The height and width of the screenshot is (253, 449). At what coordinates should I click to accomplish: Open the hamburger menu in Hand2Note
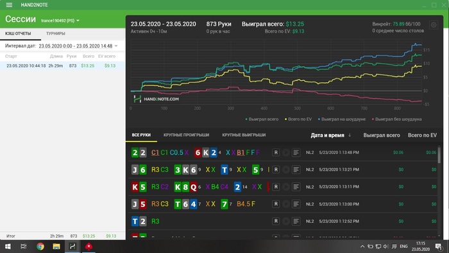pos(9,5)
